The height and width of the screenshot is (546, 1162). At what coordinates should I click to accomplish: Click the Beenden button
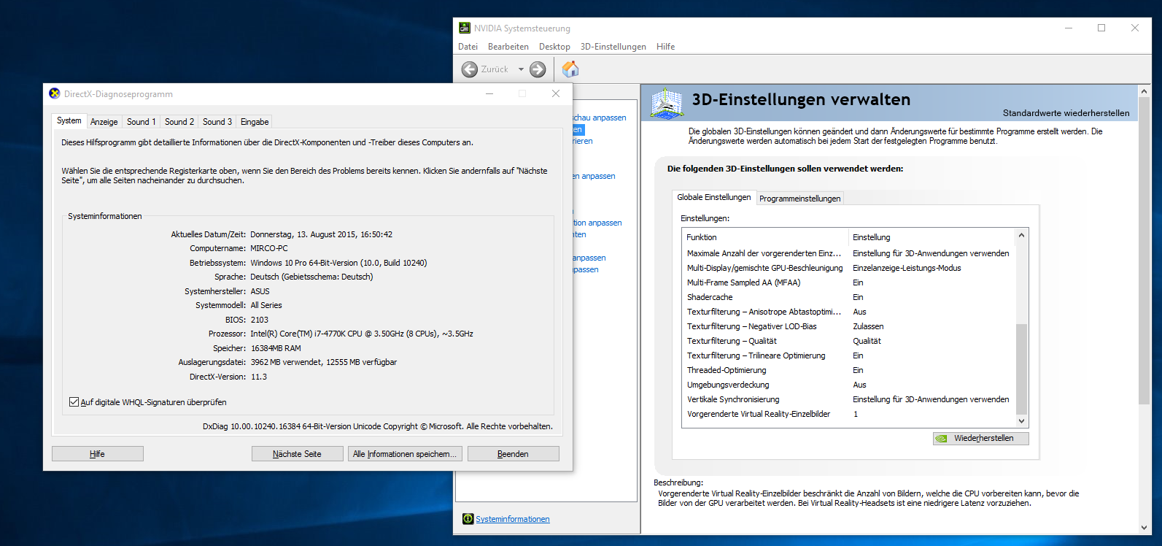[513, 454]
